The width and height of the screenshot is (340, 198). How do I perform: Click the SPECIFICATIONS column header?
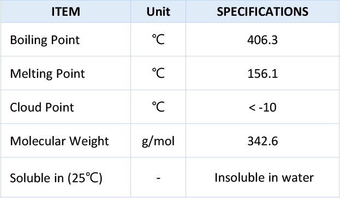tap(263, 11)
